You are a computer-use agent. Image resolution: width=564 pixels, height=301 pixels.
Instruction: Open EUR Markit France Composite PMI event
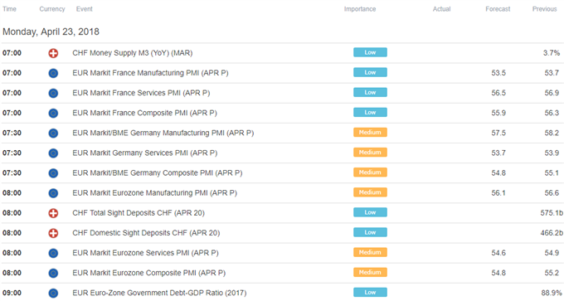[x=144, y=113]
